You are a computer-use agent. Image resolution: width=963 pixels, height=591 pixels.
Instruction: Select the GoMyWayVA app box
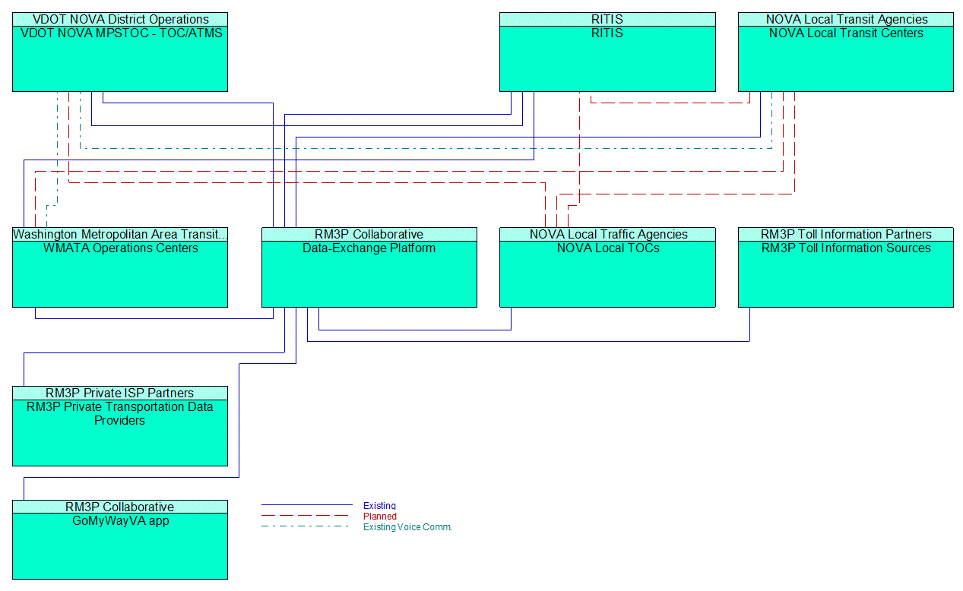(120, 547)
